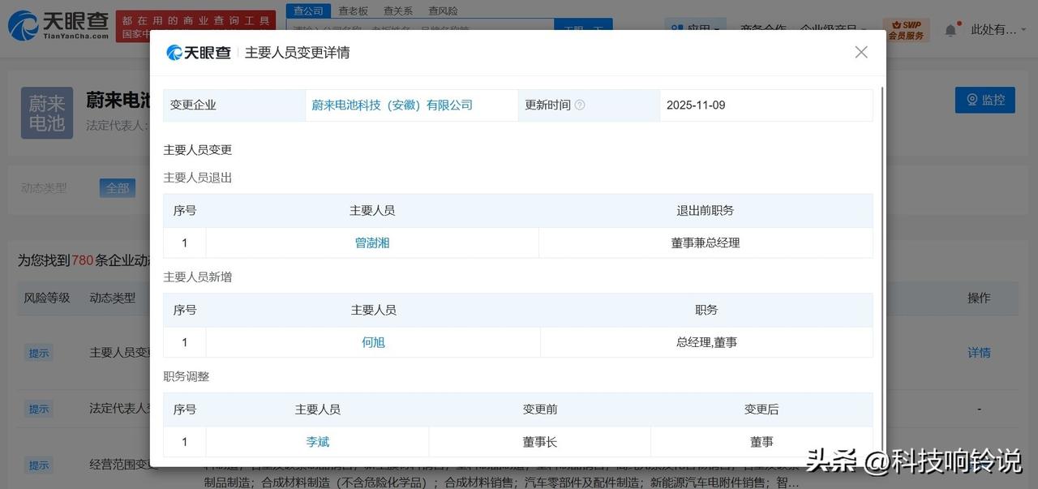
Task: Focus the company search input field
Action: coord(420,26)
